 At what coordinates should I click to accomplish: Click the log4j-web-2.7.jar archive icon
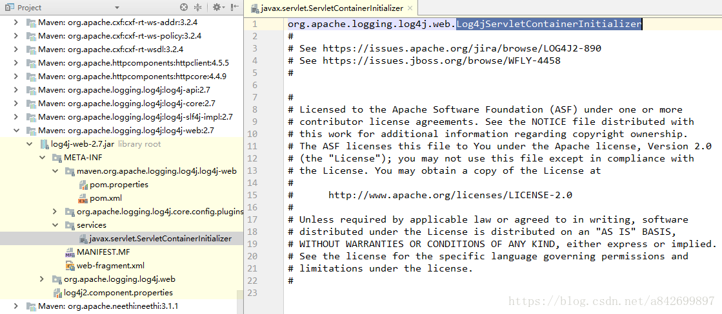tap(45, 143)
